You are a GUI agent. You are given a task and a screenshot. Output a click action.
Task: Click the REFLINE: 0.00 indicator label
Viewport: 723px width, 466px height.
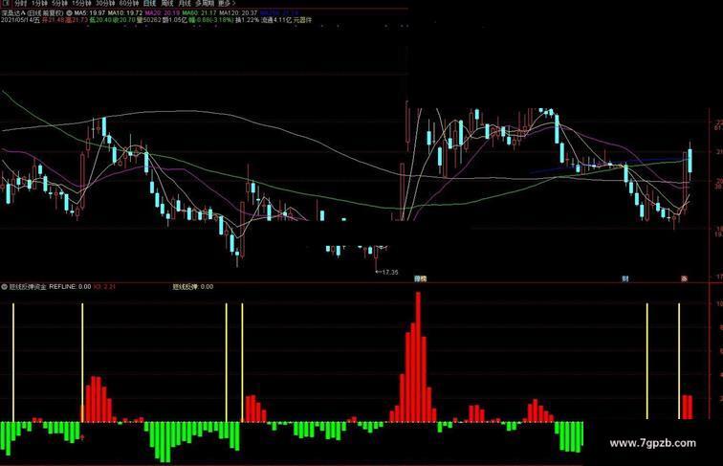pos(70,286)
